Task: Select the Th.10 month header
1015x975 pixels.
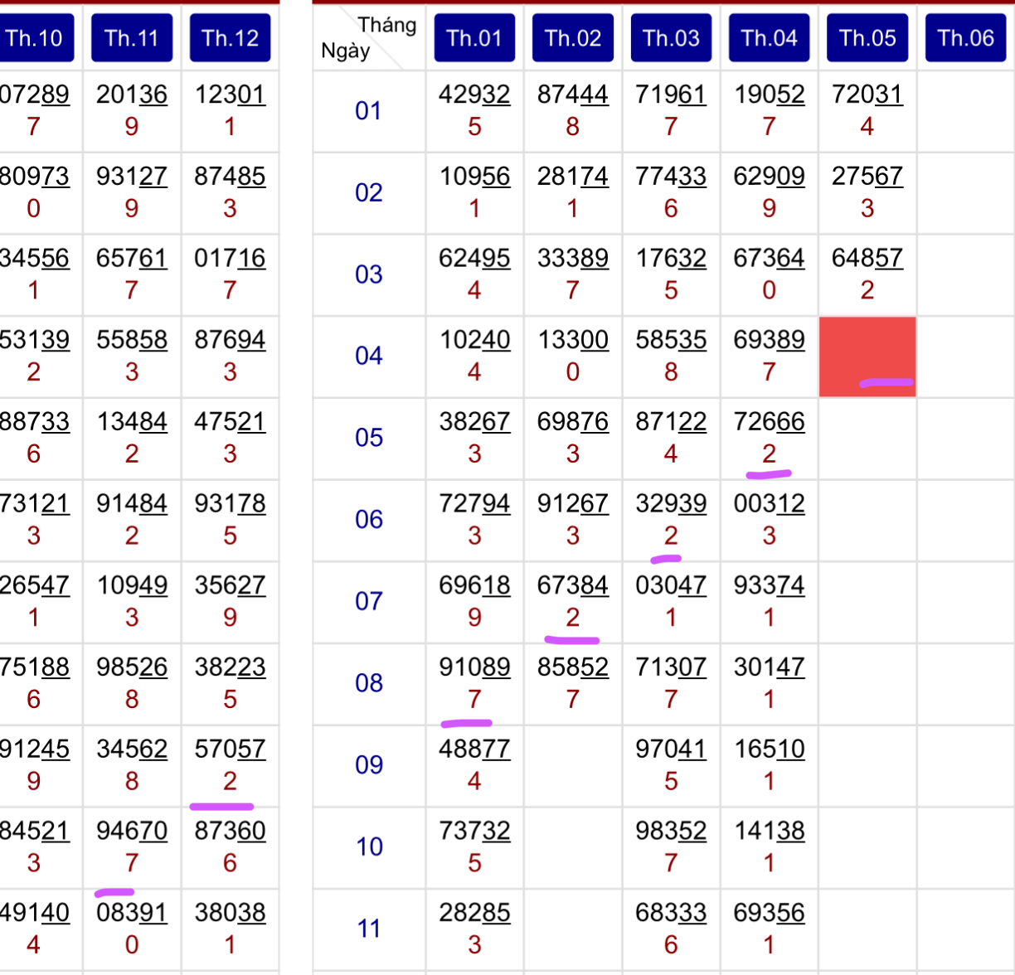Action: [34, 38]
